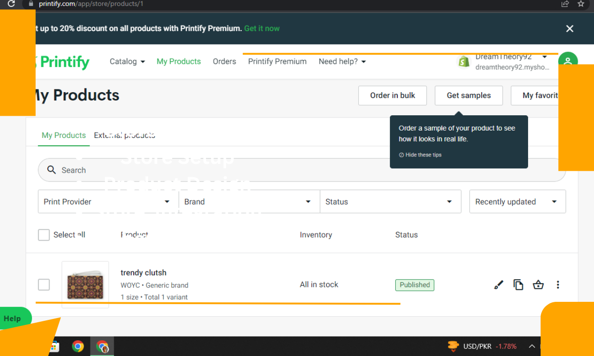Check the Select all checkbox
Viewport: 594px width, 356px height.
pyautogui.click(x=44, y=235)
